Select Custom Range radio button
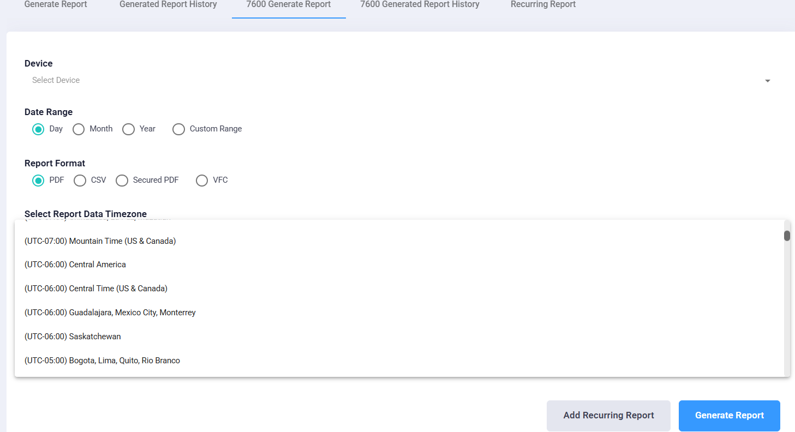The image size is (795, 432). [178, 129]
